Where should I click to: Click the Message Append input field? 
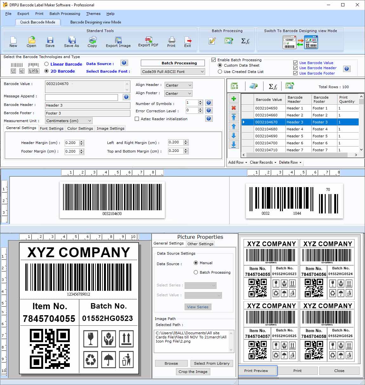click(x=81, y=97)
